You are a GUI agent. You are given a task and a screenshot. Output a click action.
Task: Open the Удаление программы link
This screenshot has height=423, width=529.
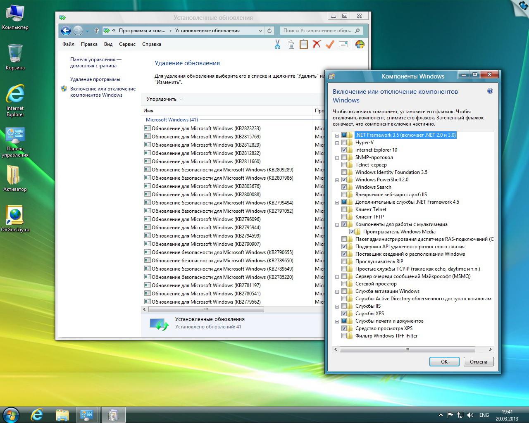[x=95, y=79]
